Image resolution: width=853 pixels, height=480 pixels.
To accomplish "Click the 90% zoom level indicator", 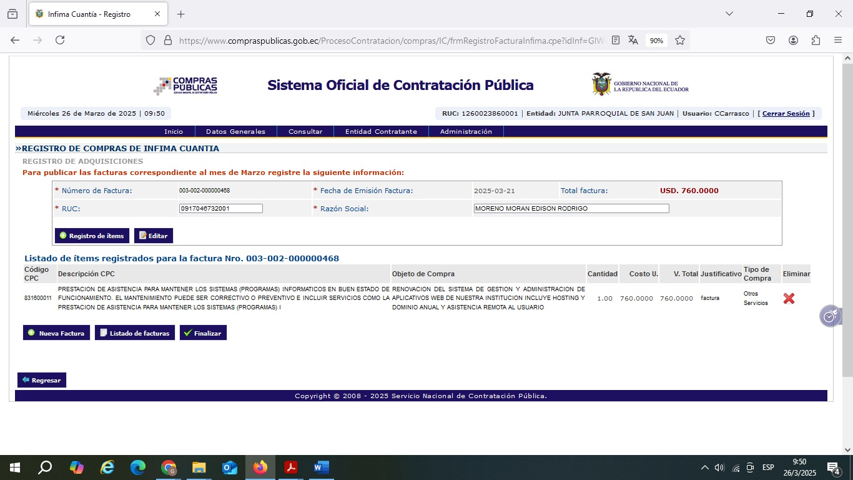I will [x=656, y=41].
